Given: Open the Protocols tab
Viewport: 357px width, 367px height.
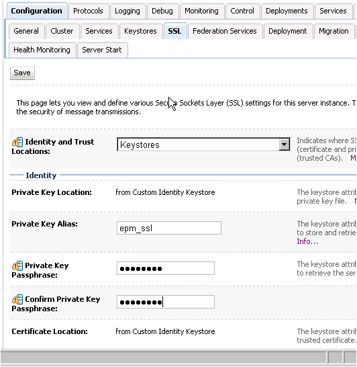Looking at the screenshot, I should 88,11.
